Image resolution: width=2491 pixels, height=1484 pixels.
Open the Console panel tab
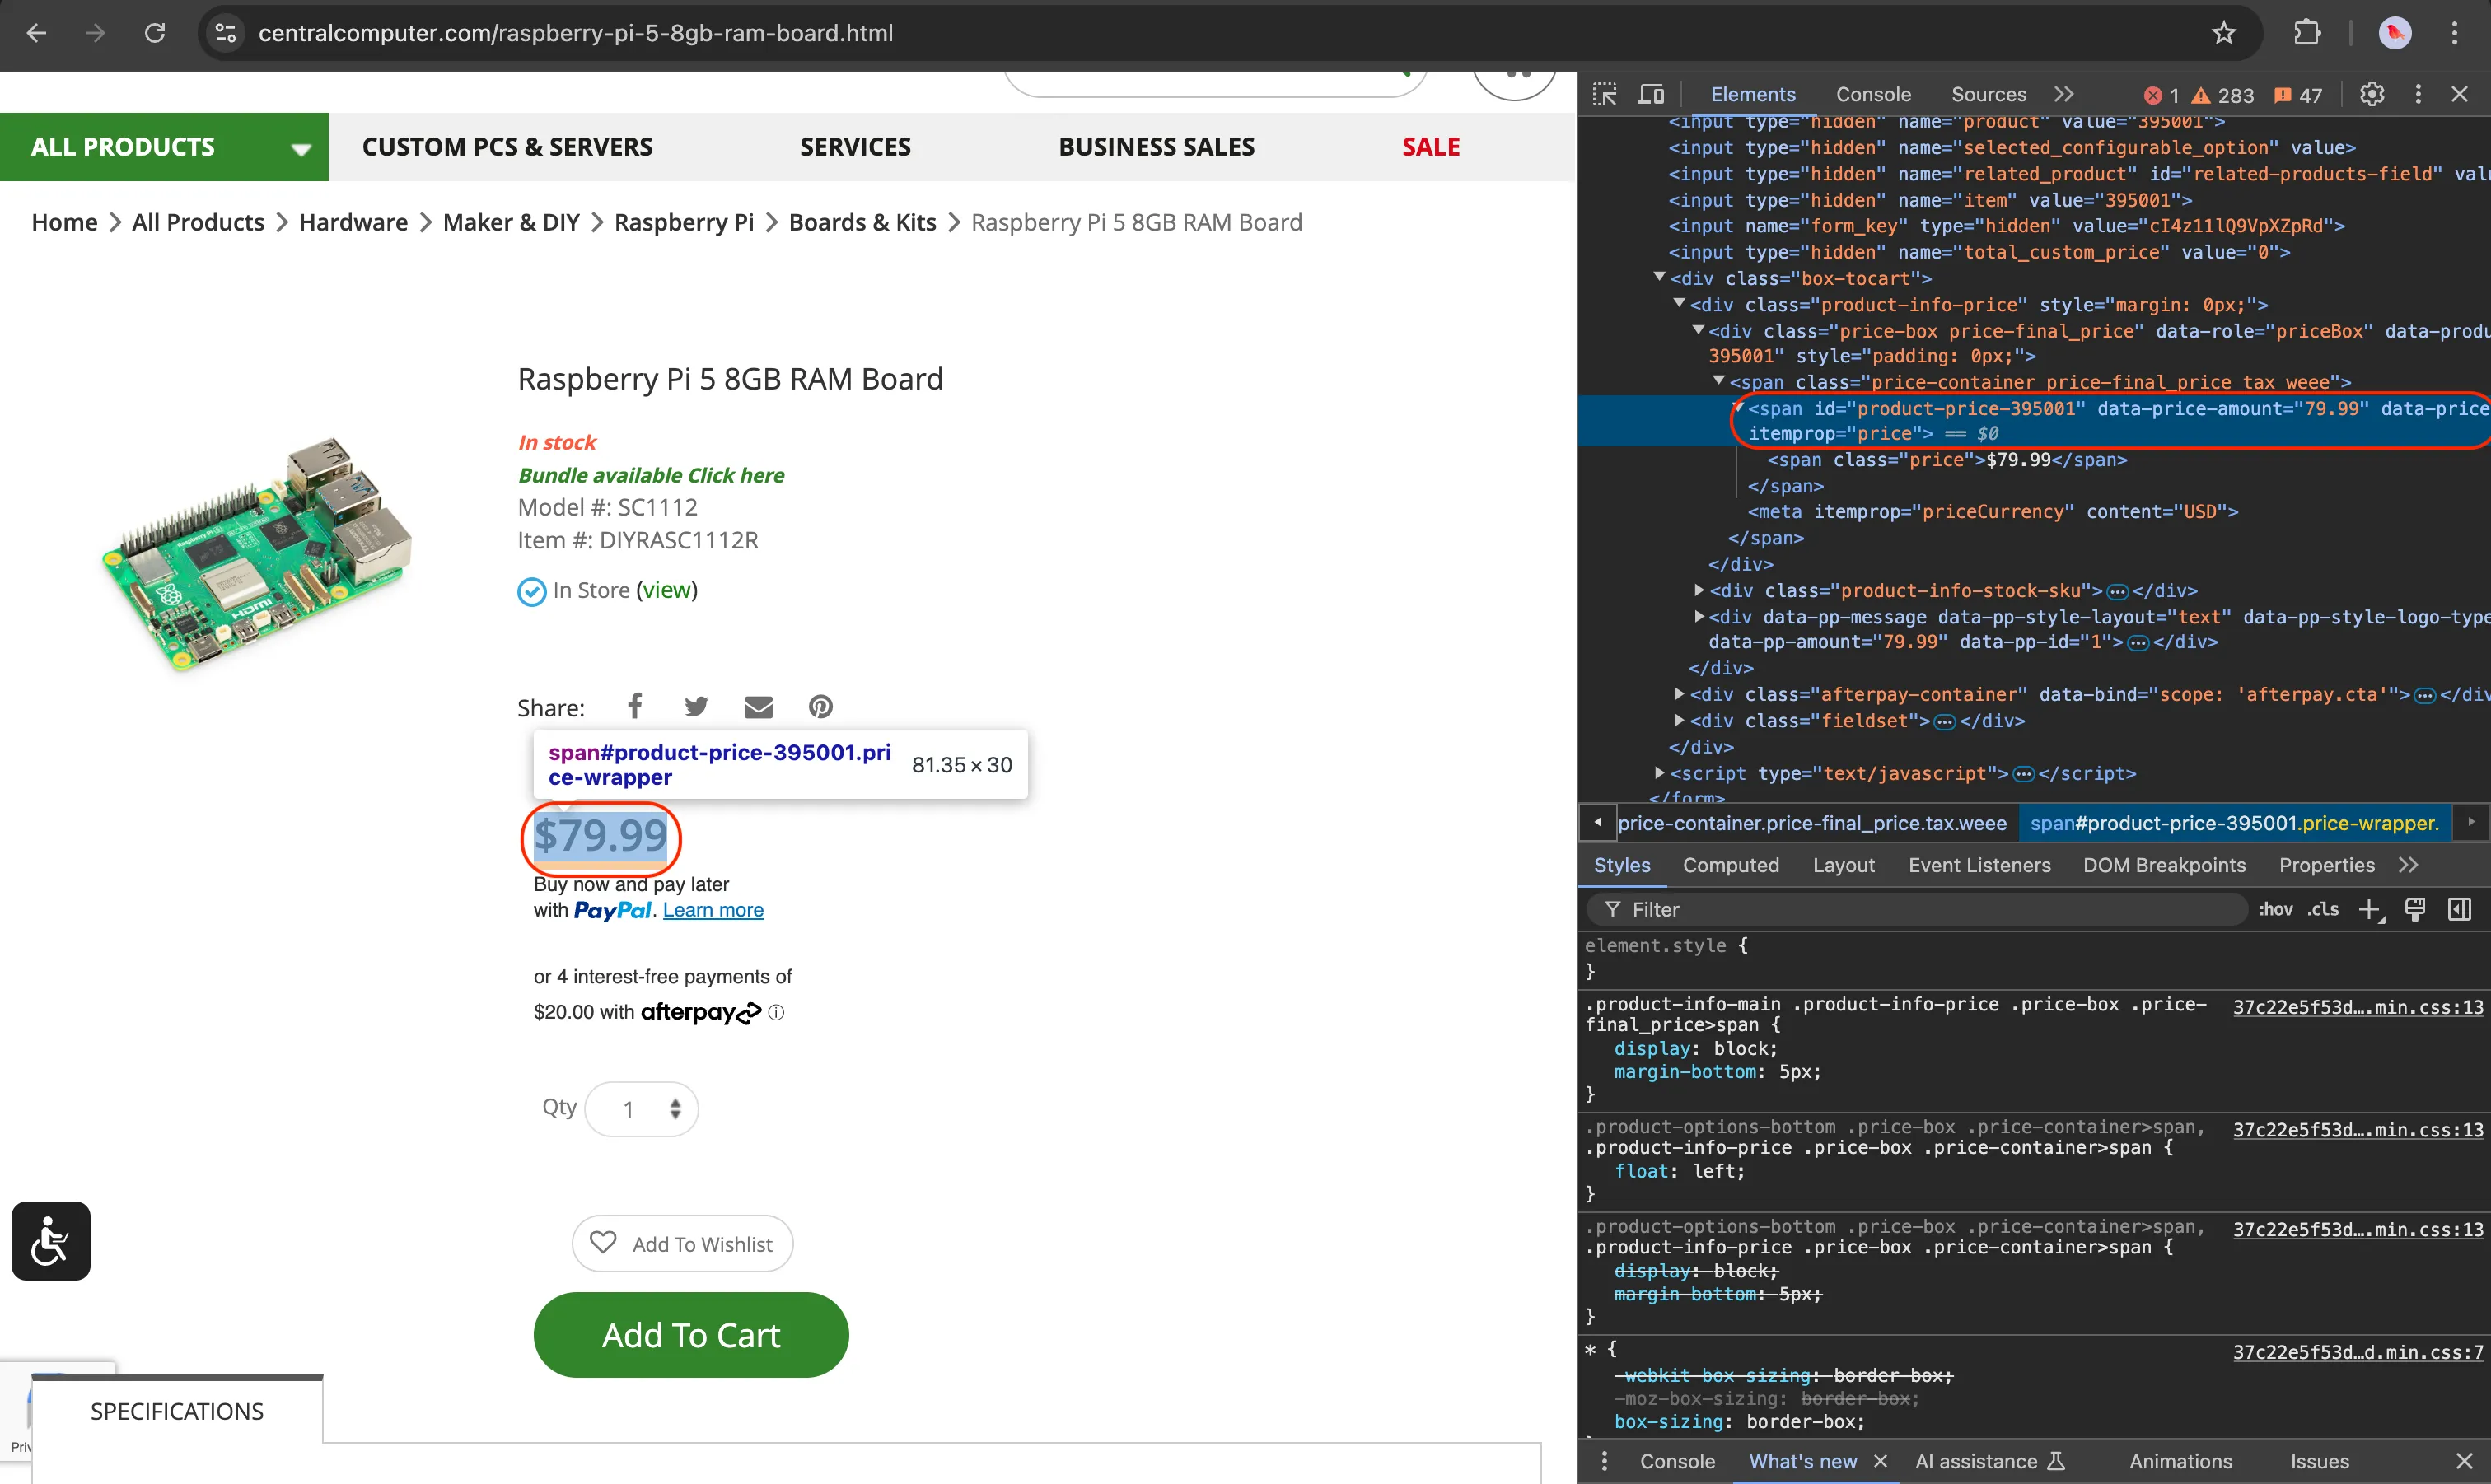[1872, 94]
